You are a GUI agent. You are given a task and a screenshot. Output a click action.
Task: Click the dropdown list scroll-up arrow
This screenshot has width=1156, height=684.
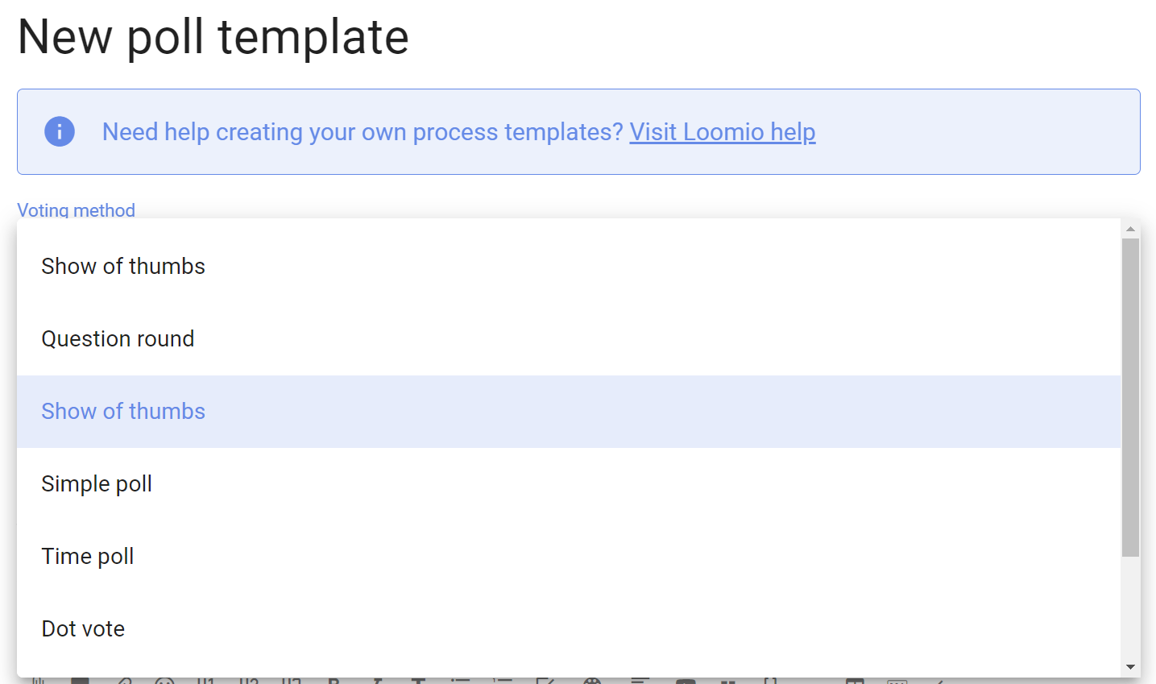coord(1130,229)
